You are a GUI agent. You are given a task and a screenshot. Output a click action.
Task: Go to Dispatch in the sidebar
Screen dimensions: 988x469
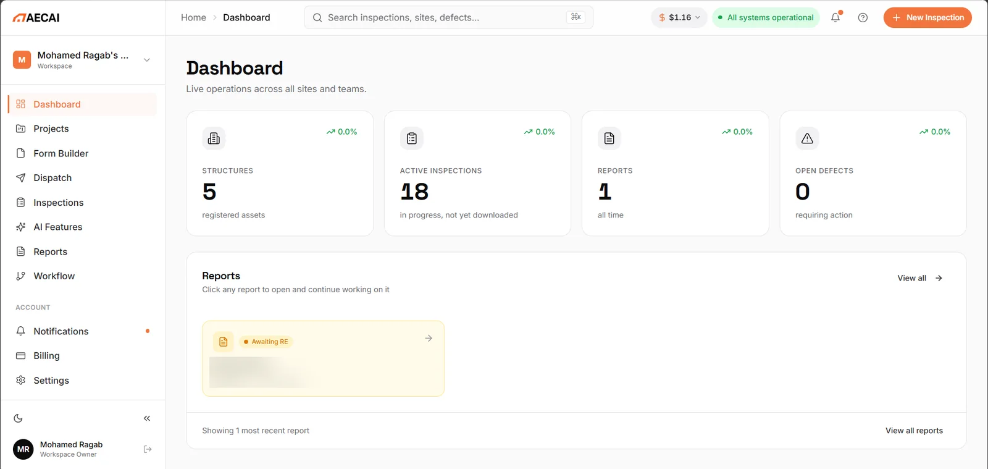(x=82, y=178)
